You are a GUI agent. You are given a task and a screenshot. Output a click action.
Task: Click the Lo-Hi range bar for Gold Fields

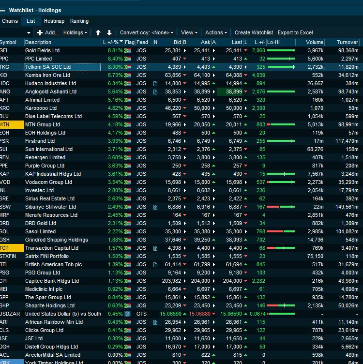pyautogui.click(x=281, y=51)
